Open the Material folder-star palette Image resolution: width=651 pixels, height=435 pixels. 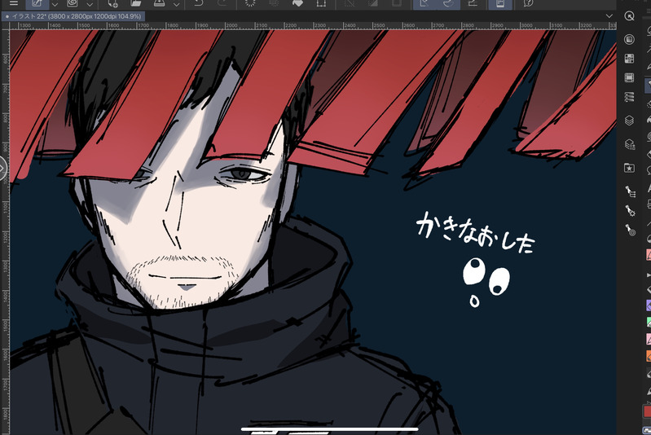[630, 168]
